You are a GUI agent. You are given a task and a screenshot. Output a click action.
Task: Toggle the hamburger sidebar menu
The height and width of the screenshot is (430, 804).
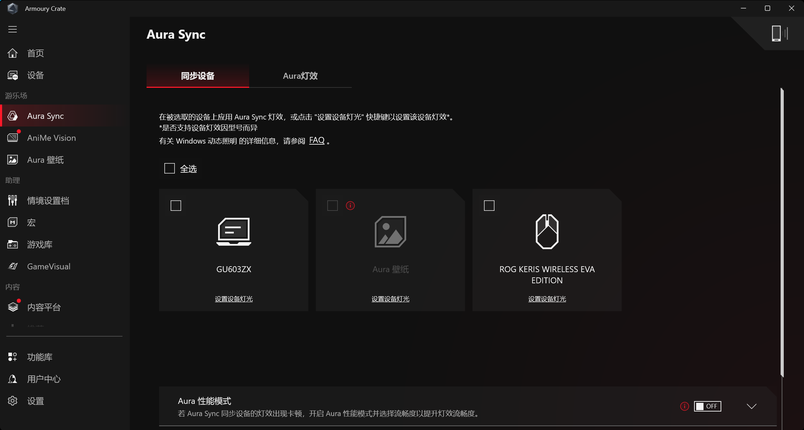tap(13, 29)
